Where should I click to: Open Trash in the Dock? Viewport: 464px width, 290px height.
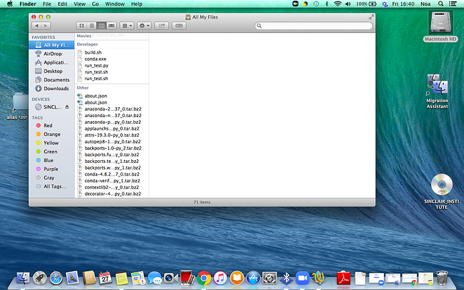point(442,277)
